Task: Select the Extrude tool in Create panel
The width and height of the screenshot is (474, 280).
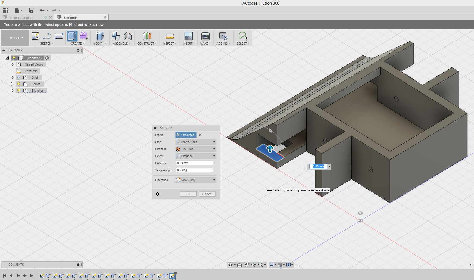Action: (x=72, y=36)
